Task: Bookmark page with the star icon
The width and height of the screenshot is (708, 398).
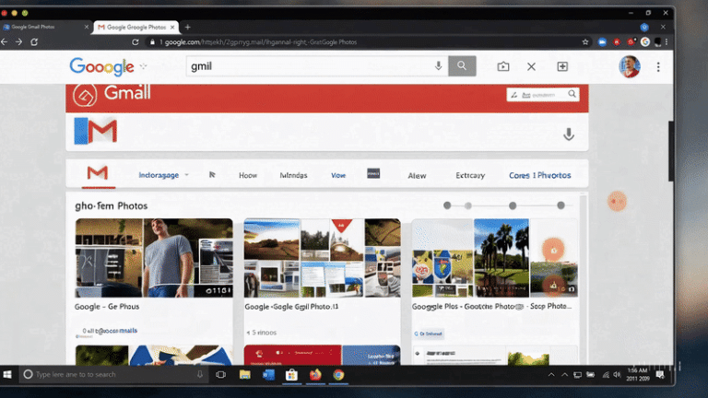Action: coord(585,42)
